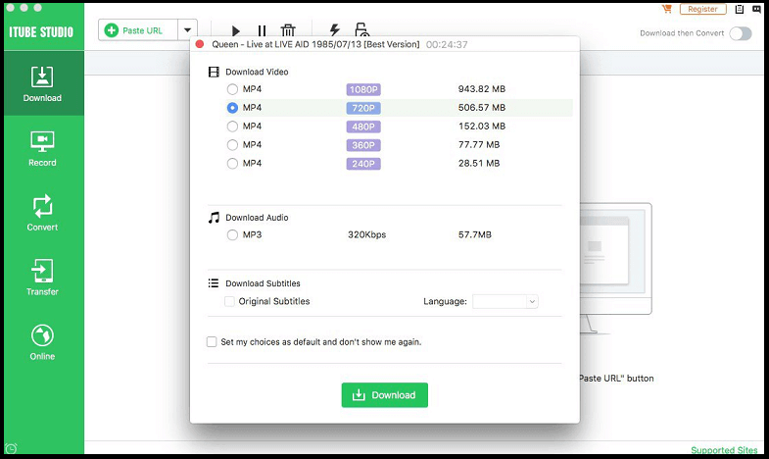This screenshot has height=459, width=769.
Task: Click the 720P quality badge
Action: point(363,108)
